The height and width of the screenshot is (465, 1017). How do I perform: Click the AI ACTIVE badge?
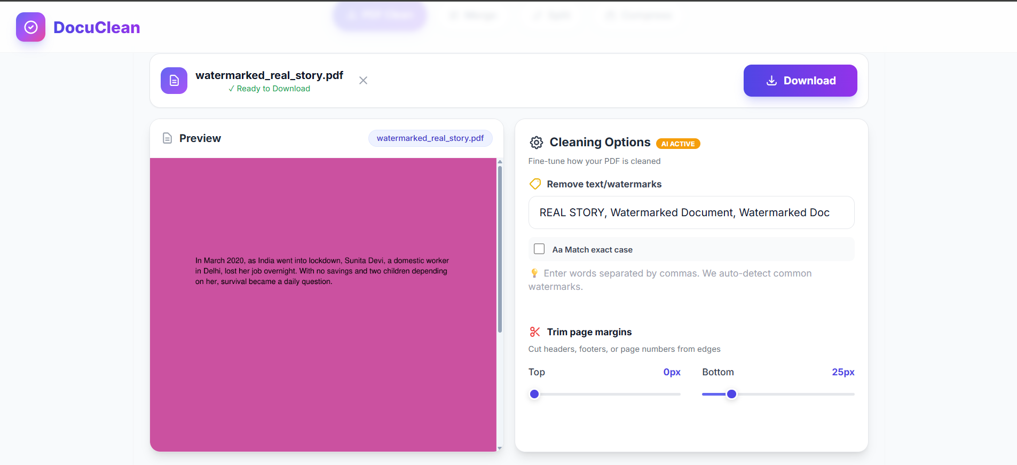click(678, 144)
